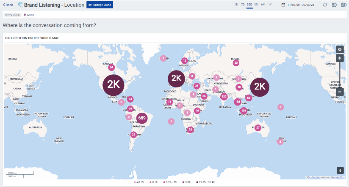Click the 2K cluster over North America
The width and height of the screenshot is (349, 187).
click(114, 84)
